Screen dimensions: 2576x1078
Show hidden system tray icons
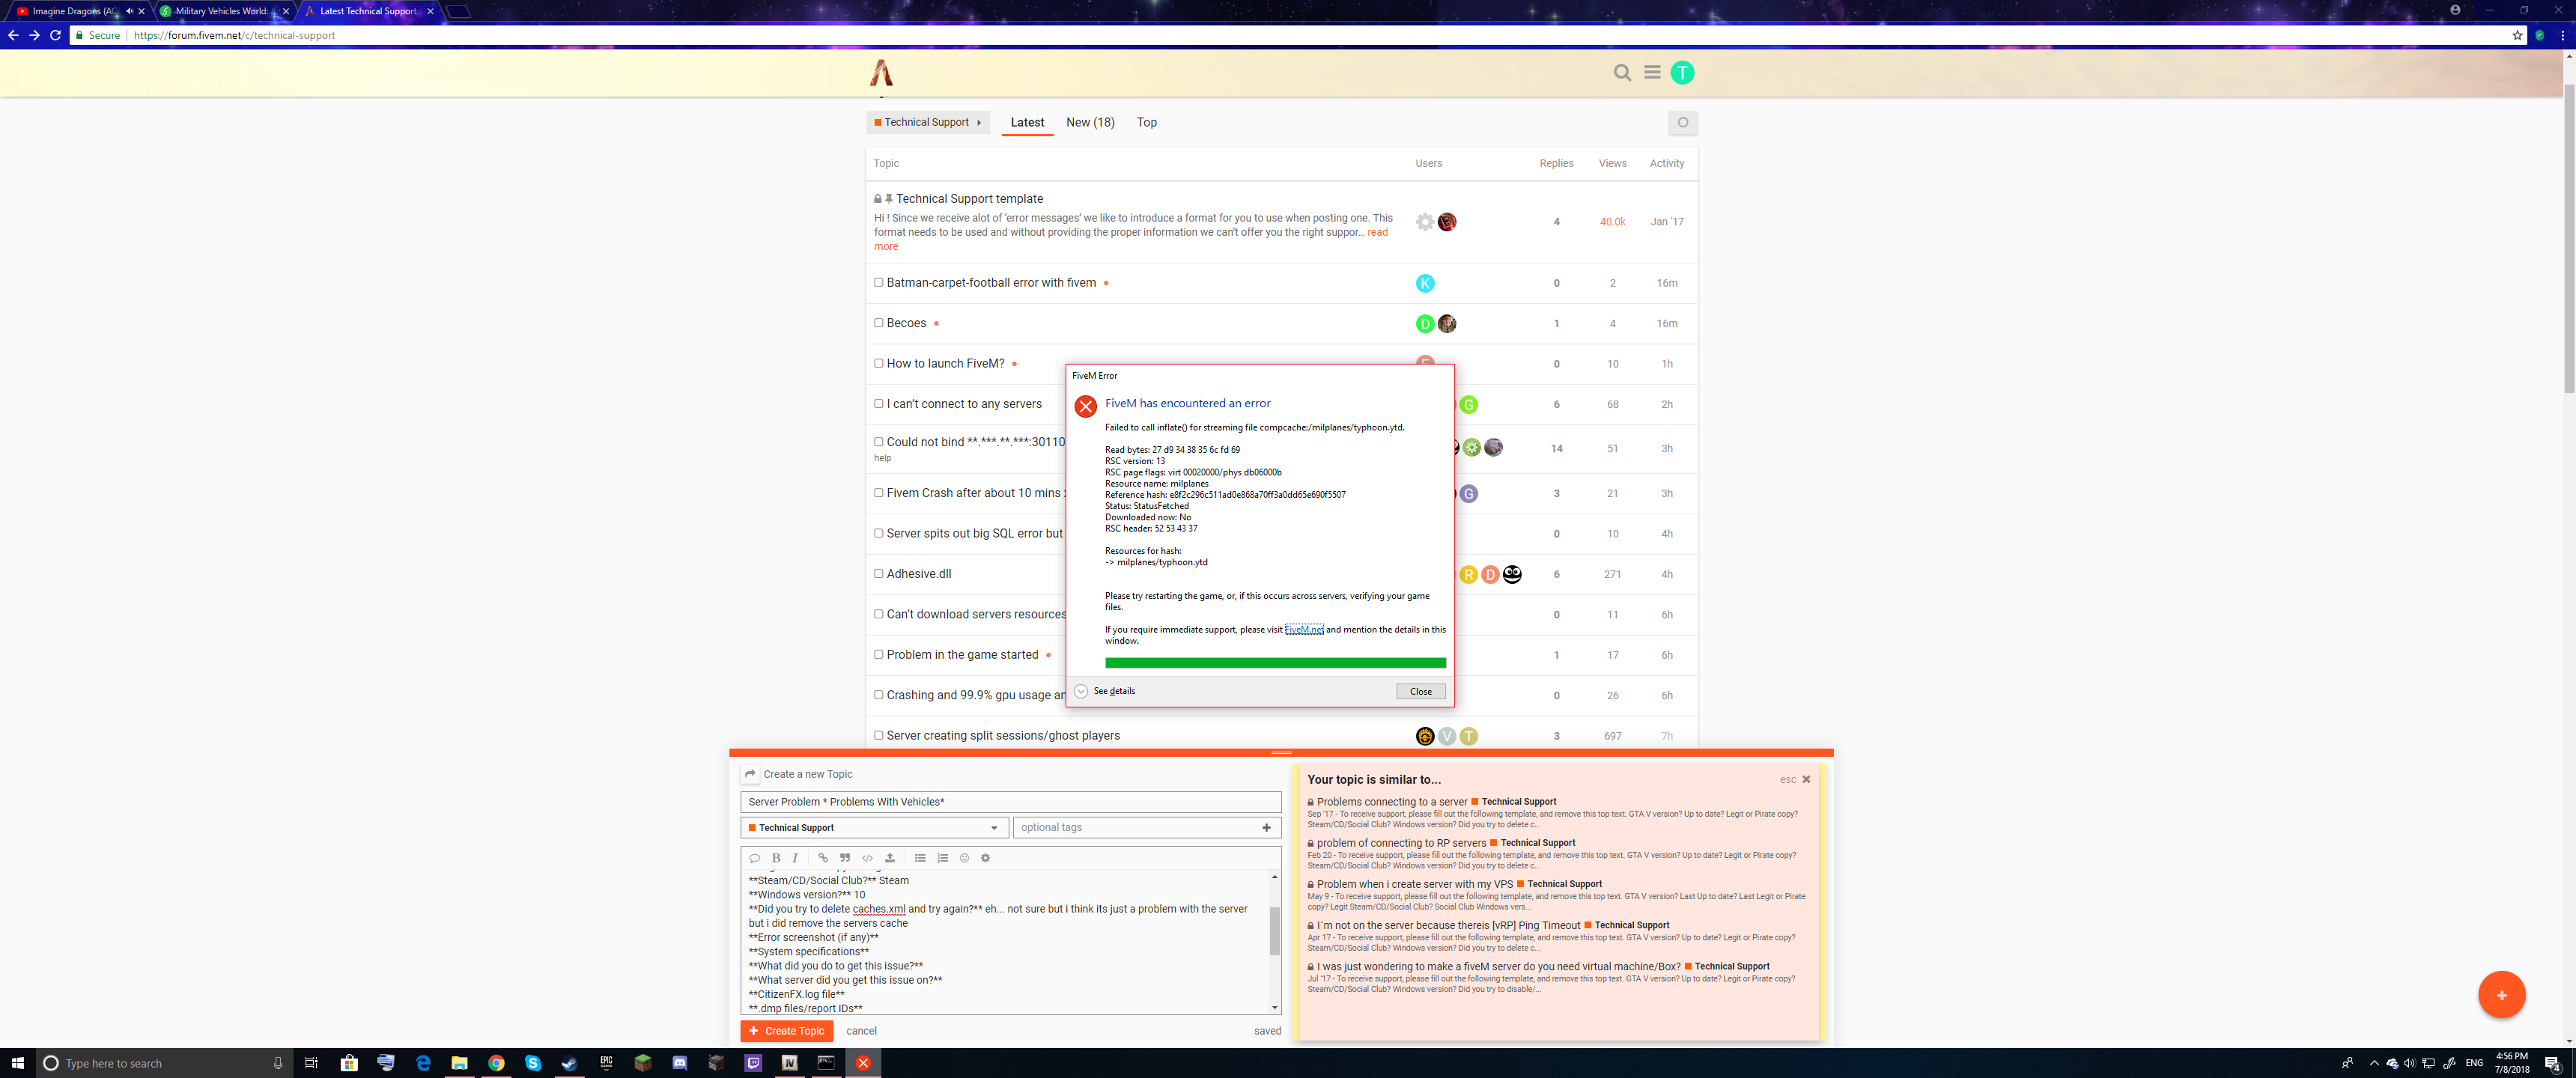tap(2373, 1063)
